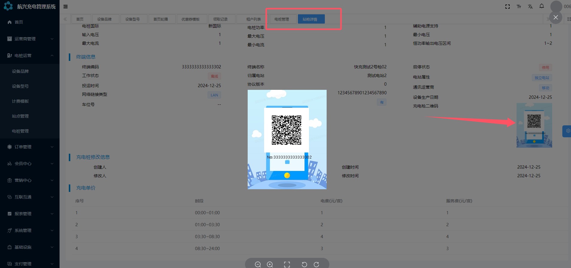
Task: Open the blue settings gear side button
Action: tap(567, 131)
